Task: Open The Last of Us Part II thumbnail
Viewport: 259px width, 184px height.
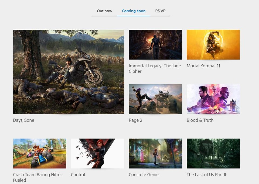Action: coord(213,153)
